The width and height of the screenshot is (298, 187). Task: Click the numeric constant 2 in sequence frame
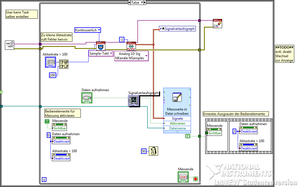coord(234,131)
